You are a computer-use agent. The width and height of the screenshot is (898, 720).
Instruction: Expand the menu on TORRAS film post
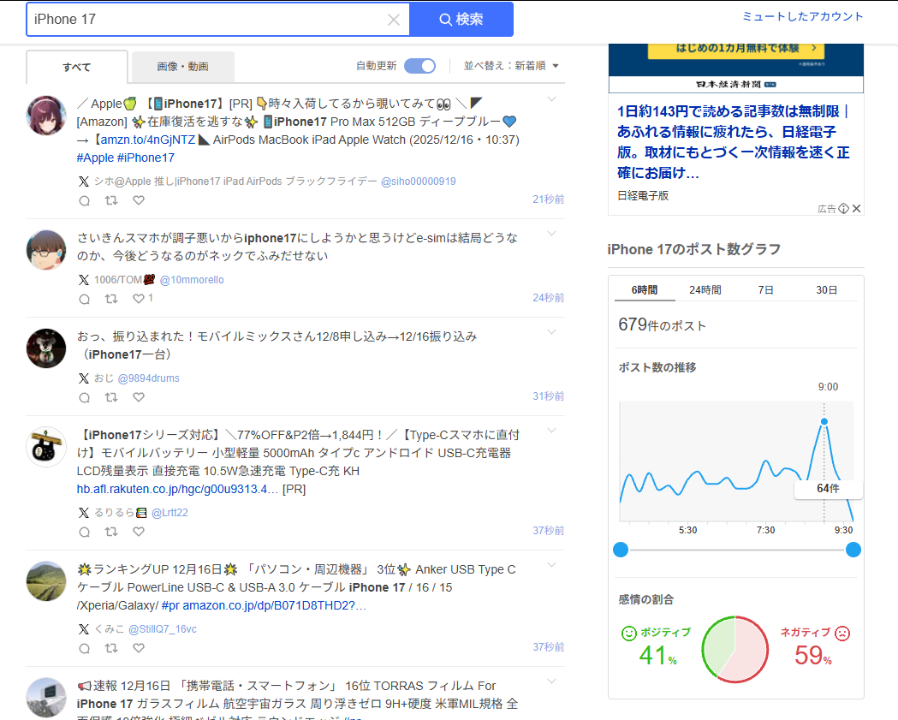point(551,682)
